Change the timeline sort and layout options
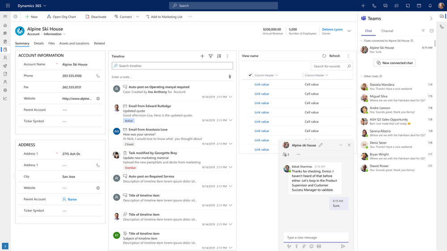Viewport: 447px width, 251px height. coord(219,56)
